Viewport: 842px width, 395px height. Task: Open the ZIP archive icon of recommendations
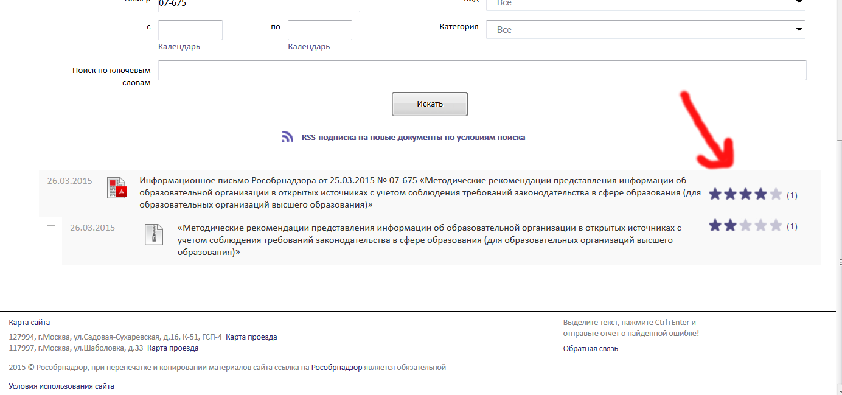(154, 234)
